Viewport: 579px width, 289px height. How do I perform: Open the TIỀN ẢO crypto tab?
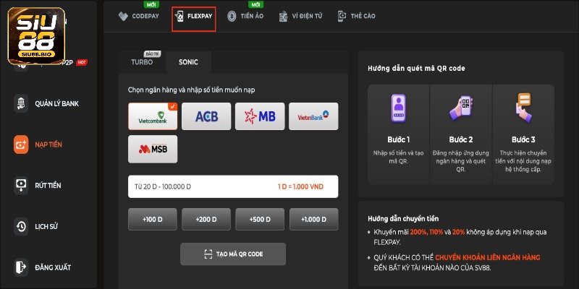point(245,16)
